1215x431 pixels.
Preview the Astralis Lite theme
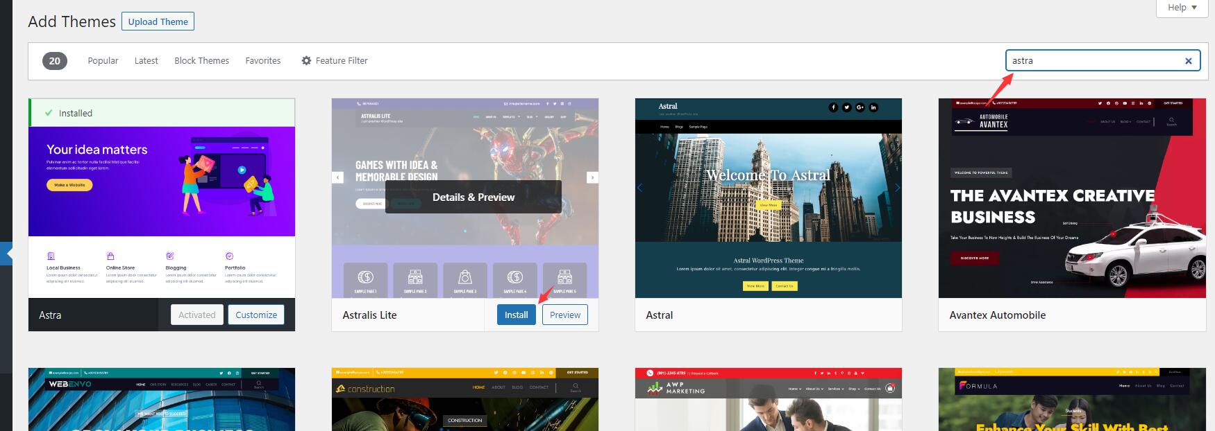tap(565, 315)
